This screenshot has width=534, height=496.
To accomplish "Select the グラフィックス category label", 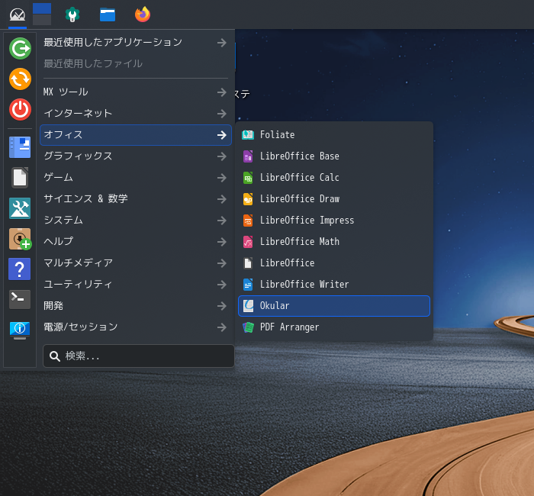I will pos(78,156).
